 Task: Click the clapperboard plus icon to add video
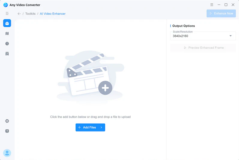[105, 88]
